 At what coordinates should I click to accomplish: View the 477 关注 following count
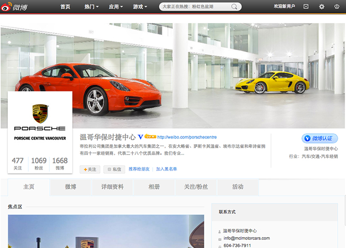(18, 163)
